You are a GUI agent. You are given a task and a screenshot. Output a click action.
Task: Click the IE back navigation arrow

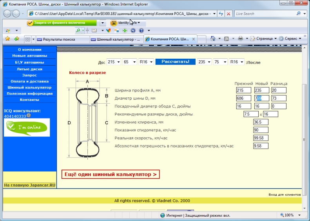7,13
